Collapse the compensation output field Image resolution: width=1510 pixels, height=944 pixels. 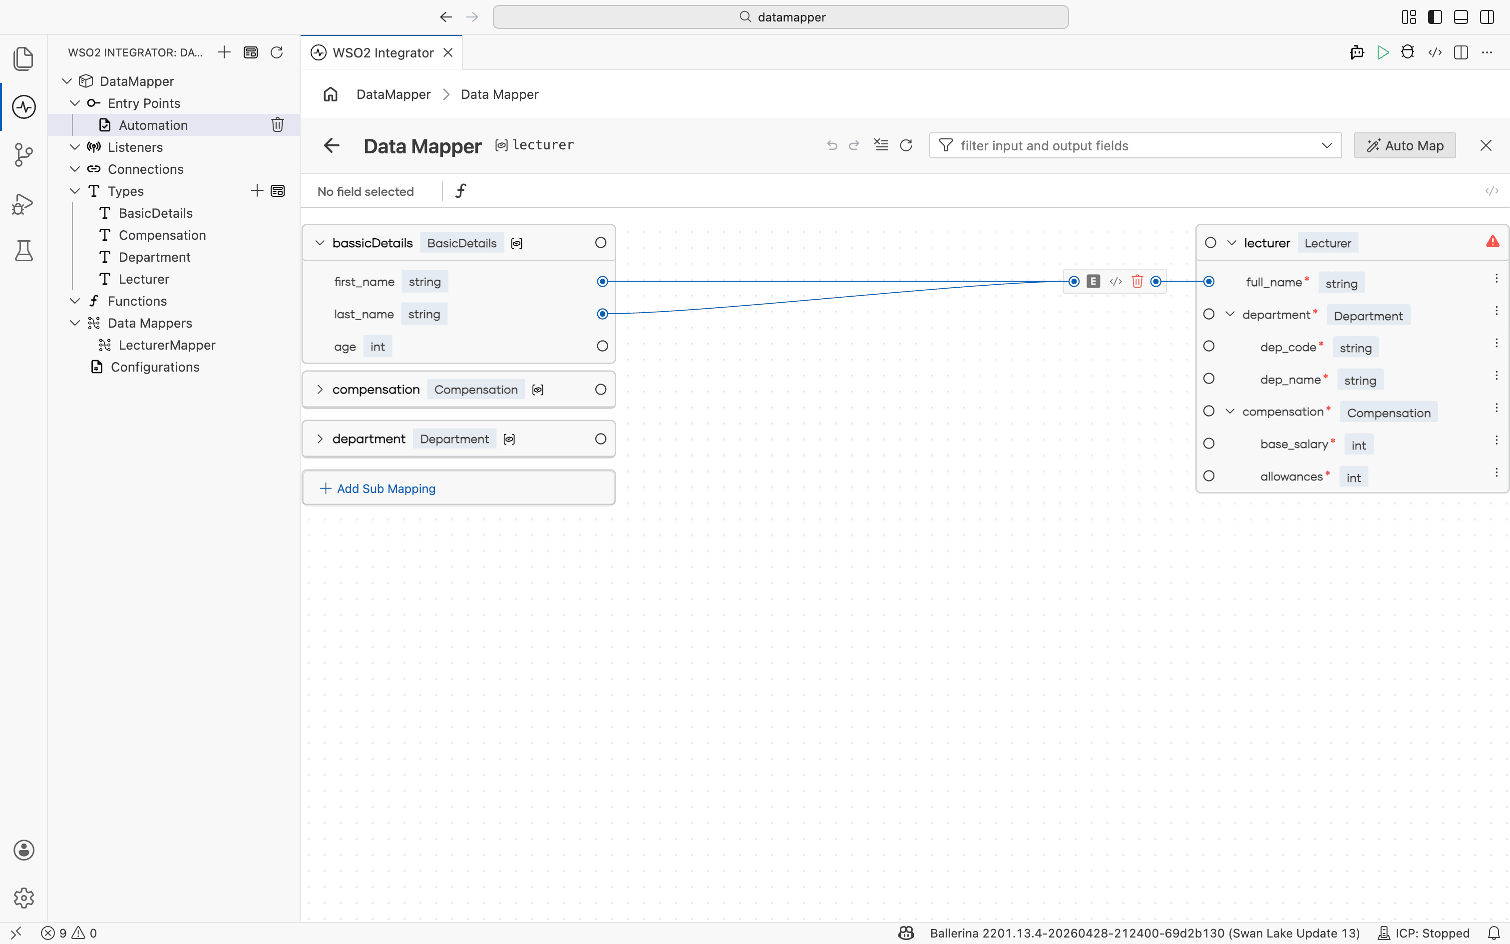[x=1230, y=411]
